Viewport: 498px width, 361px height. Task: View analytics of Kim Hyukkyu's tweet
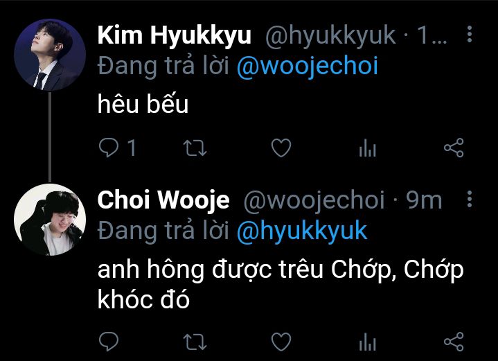coord(368,148)
